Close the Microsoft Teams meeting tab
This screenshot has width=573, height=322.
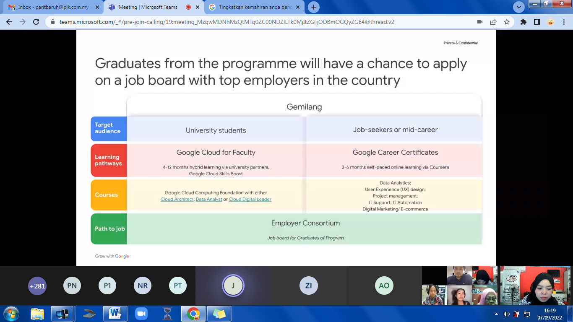(198, 7)
